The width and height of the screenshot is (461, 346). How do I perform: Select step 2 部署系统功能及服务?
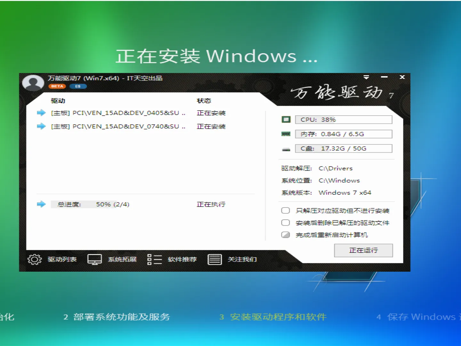(117, 317)
